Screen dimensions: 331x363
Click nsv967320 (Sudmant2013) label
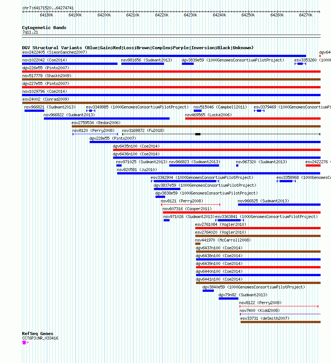point(261,162)
